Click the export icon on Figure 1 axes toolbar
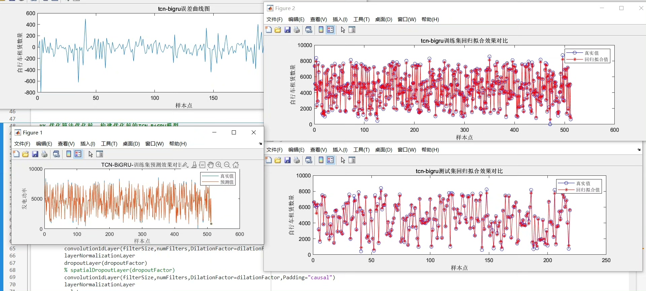646x291 pixels. point(185,165)
